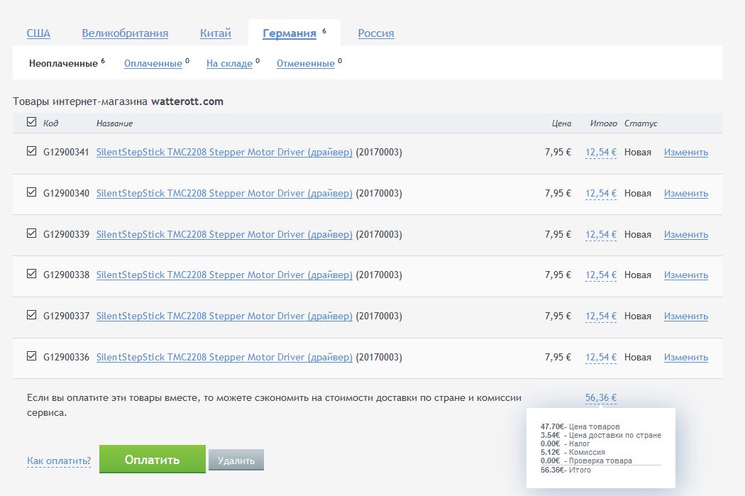The height and width of the screenshot is (496, 745).
Task: Uncheck the checkbox for item G12900339
Action: pos(31,233)
